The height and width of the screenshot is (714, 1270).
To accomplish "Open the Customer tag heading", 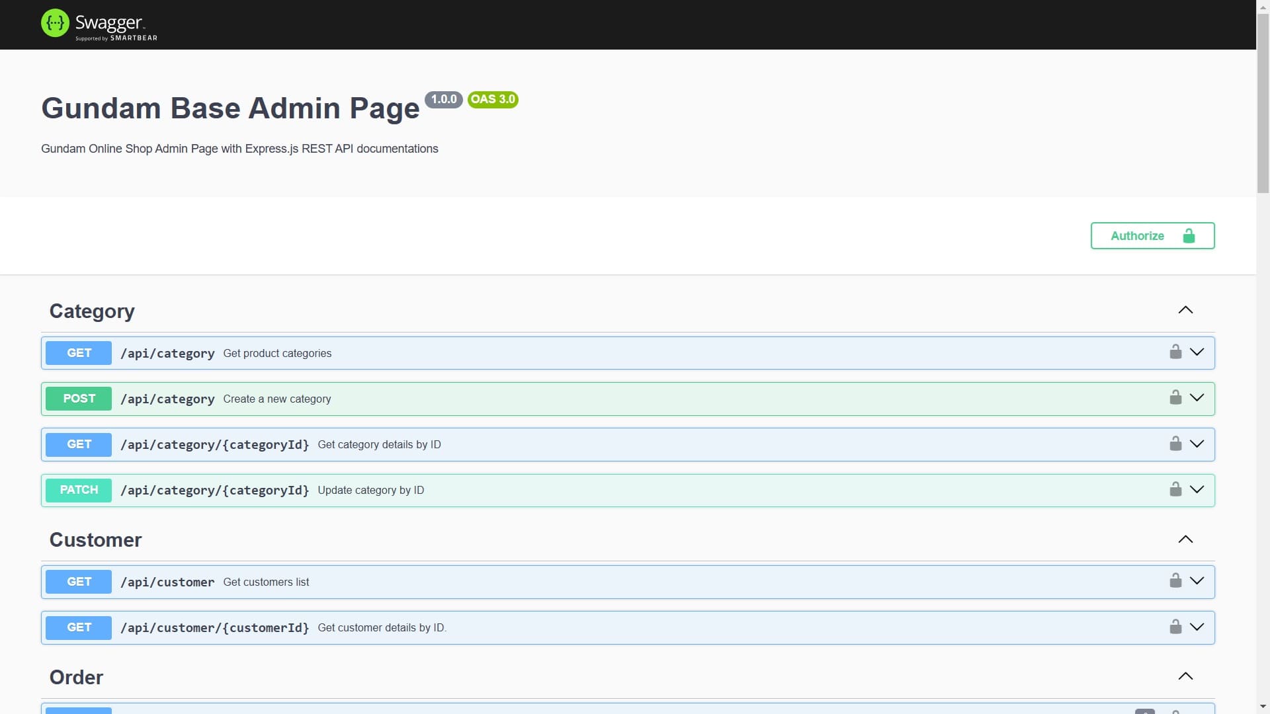I will (95, 540).
